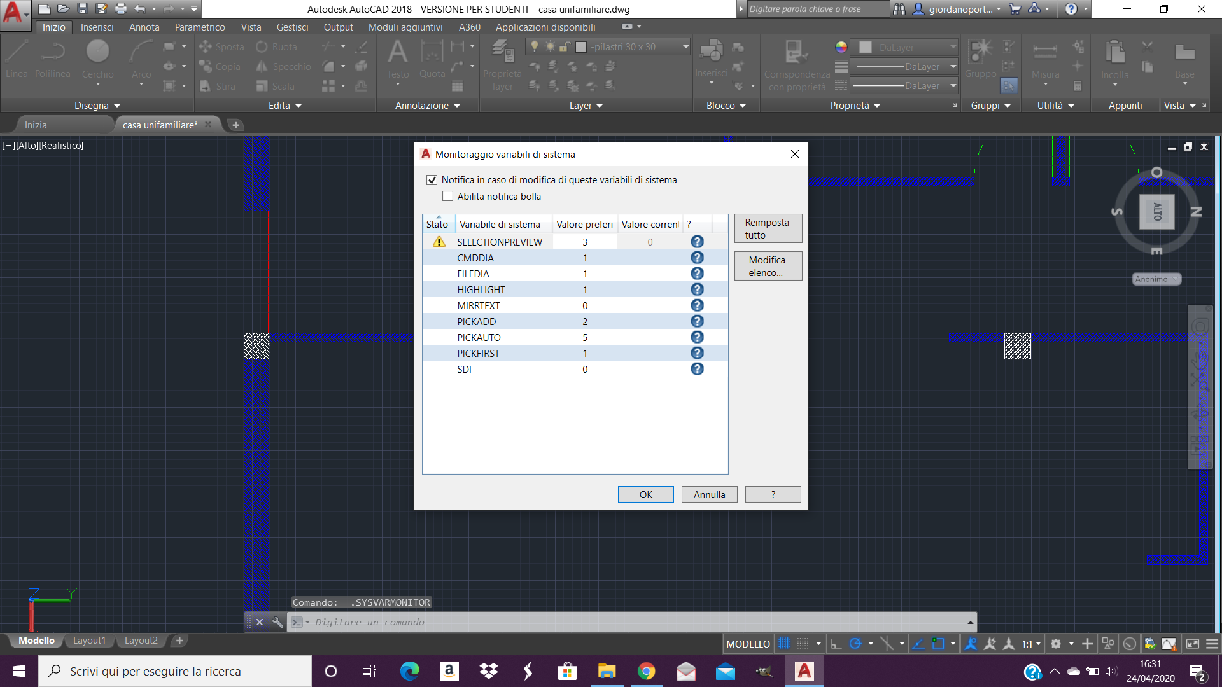Toggle 2D object snap in status bar
Screen dimensions: 1222x687
point(938,644)
